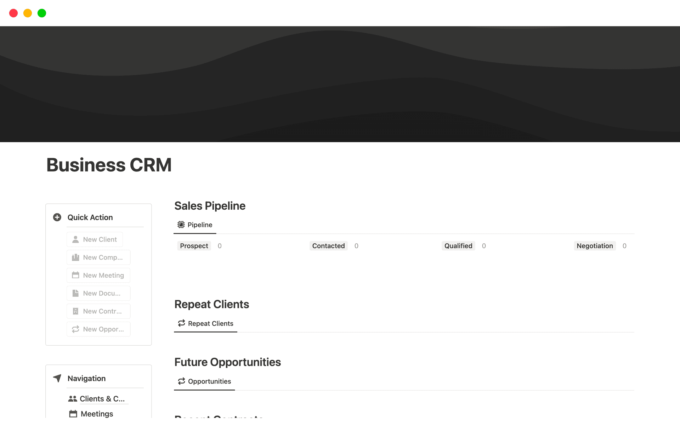Click the people icon beside Clients & Contacts
680x425 pixels.
(73, 398)
